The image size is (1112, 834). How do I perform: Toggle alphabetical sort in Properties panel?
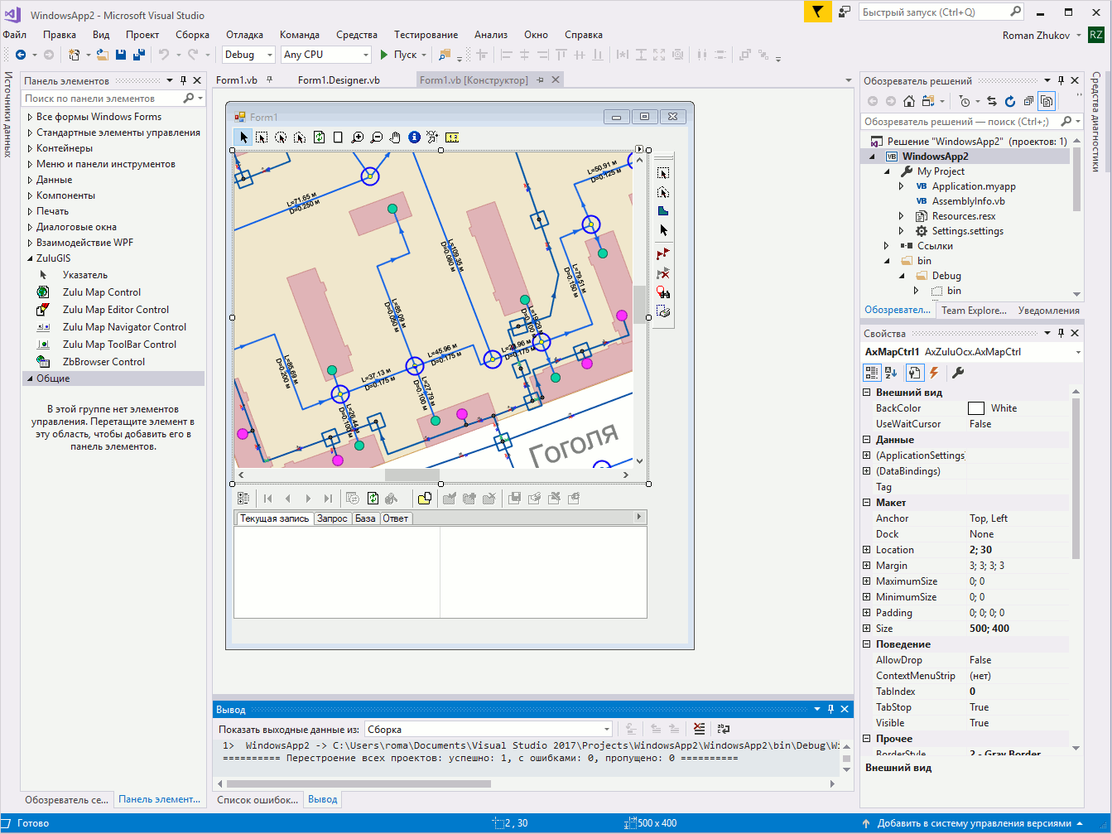click(x=892, y=373)
